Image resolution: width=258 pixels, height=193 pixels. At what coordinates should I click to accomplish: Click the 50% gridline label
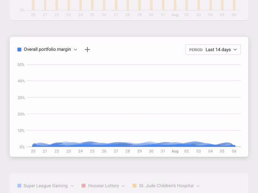pyautogui.click(x=21, y=65)
